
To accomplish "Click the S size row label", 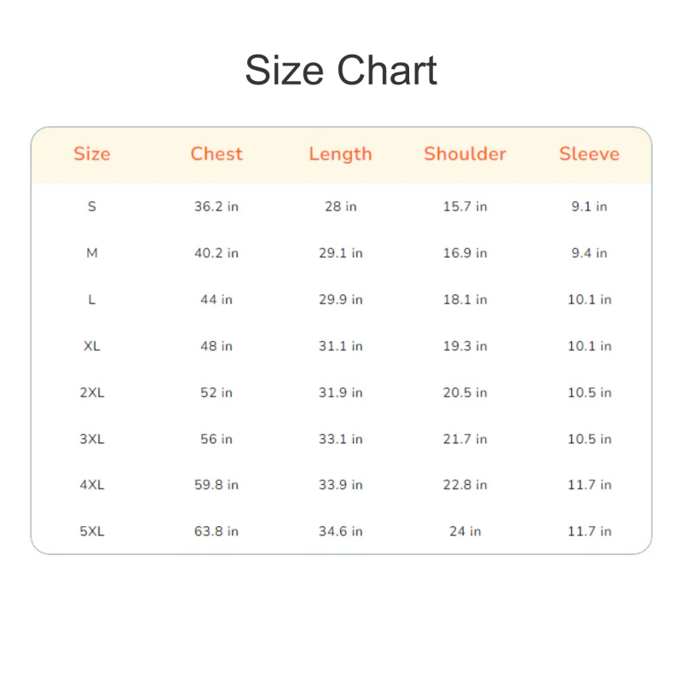I will click(92, 206).
